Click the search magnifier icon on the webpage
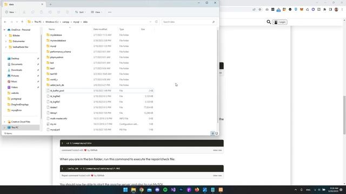 click(x=269, y=22)
